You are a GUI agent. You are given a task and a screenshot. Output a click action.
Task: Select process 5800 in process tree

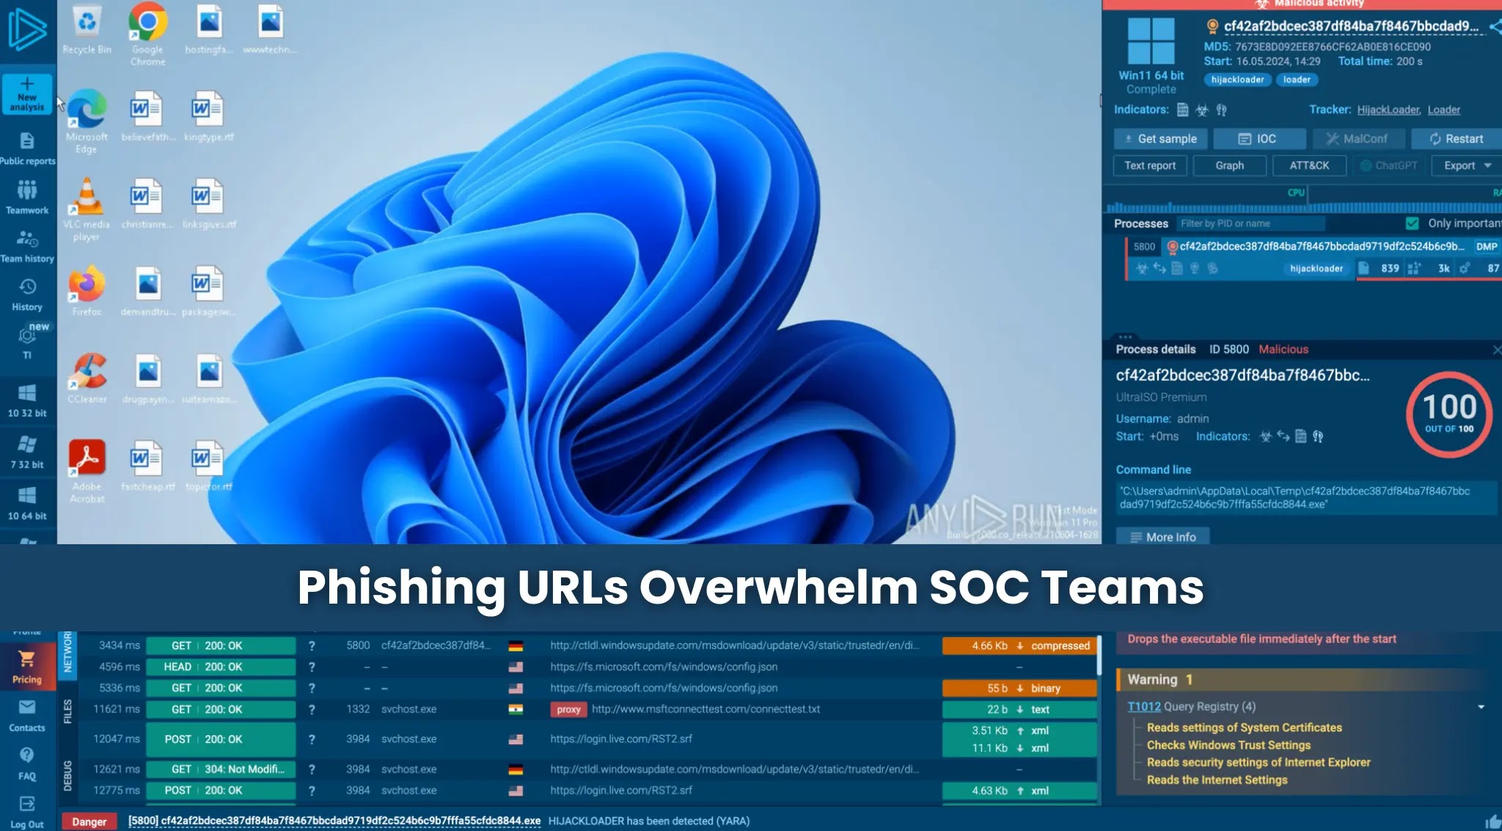click(x=1313, y=257)
